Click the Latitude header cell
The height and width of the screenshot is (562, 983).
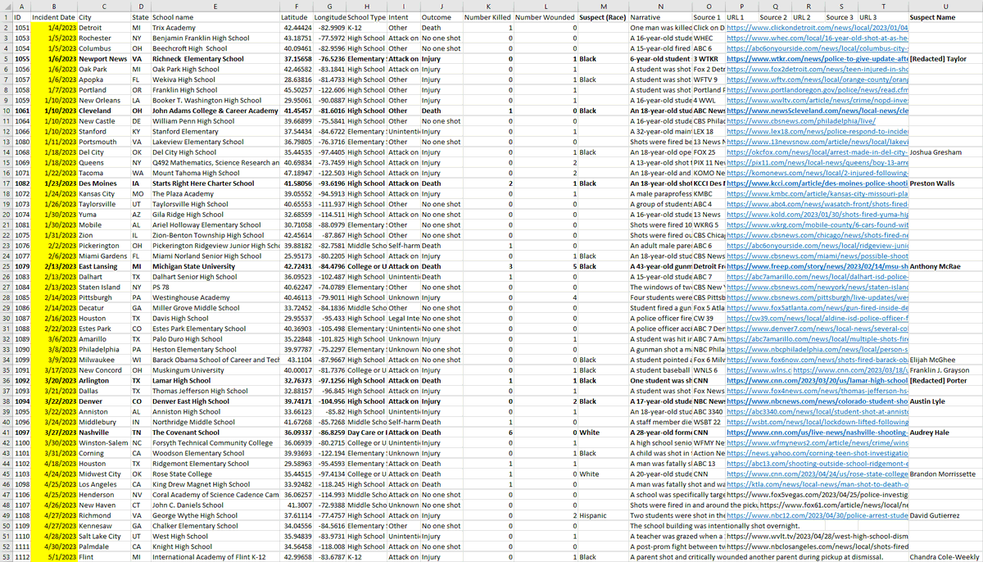point(295,16)
